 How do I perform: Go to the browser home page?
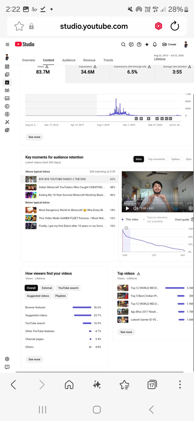tap(69, 385)
